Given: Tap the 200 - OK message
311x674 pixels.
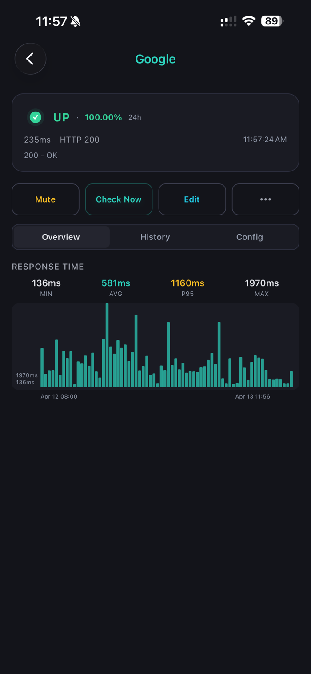Looking at the screenshot, I should [40, 155].
